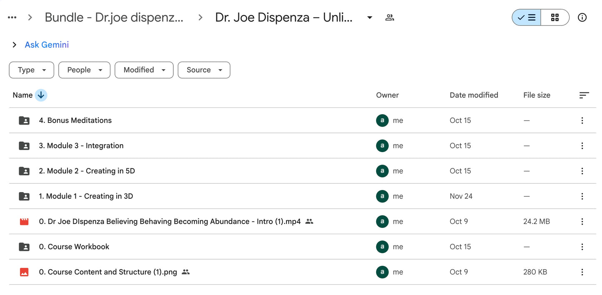
Task: Open the Bundle - Dr.joe dispenz breadcrumb
Action: 114,17
